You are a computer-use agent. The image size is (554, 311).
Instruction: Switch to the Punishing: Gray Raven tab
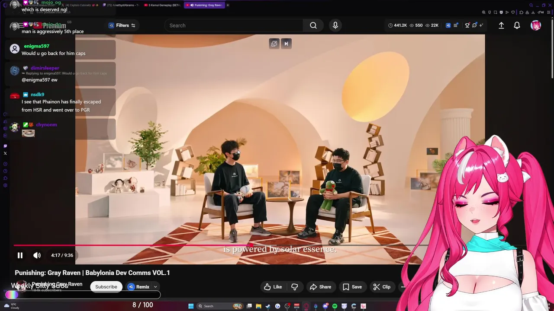(205, 5)
